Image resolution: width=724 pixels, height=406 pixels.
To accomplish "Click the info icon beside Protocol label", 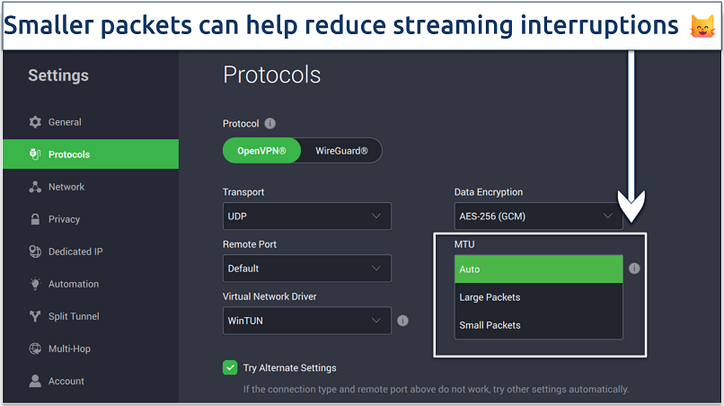I will pyautogui.click(x=269, y=123).
